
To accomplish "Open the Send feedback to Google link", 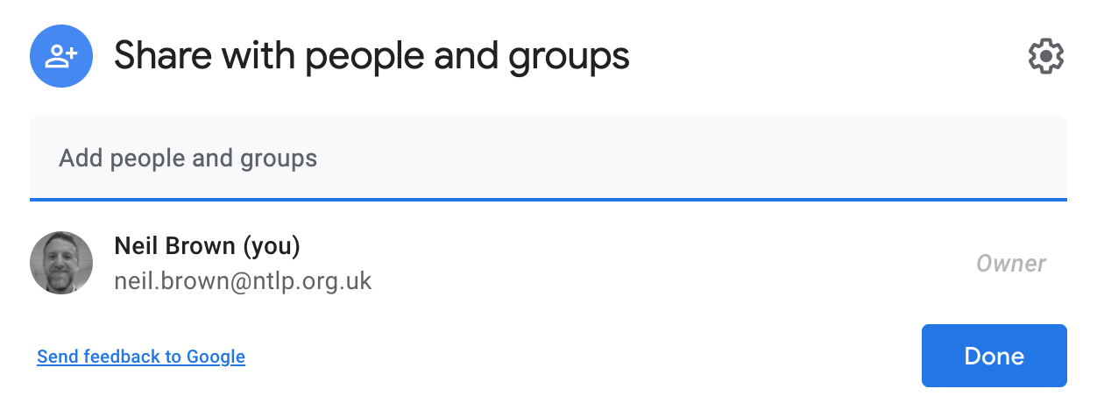I will coord(141,357).
